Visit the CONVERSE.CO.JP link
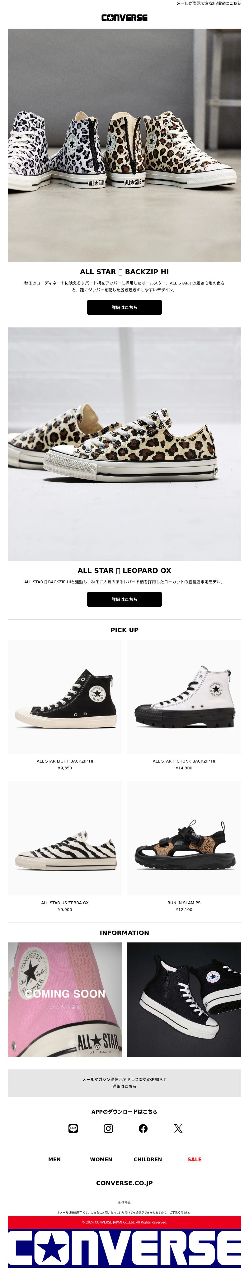This screenshot has width=249, height=1268. tap(125, 1183)
